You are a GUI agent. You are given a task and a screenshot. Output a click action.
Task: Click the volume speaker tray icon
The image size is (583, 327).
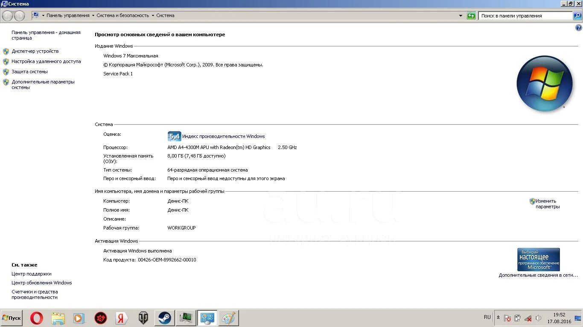click(538, 318)
